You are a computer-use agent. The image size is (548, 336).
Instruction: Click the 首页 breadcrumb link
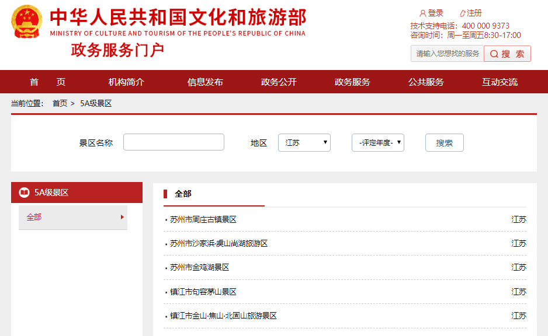tap(60, 103)
